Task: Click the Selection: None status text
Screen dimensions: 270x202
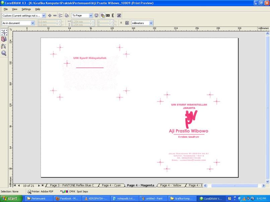Action: click(x=10, y=191)
